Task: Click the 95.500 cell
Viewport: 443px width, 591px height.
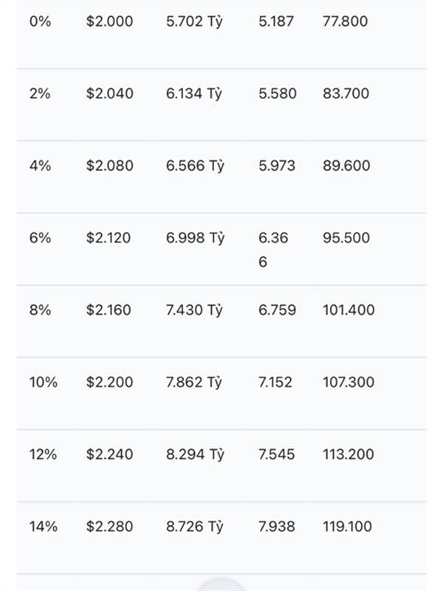Action: [346, 238]
